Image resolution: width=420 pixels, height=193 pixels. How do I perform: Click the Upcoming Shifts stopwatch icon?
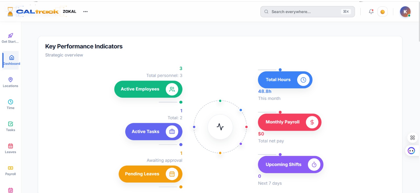click(x=314, y=164)
